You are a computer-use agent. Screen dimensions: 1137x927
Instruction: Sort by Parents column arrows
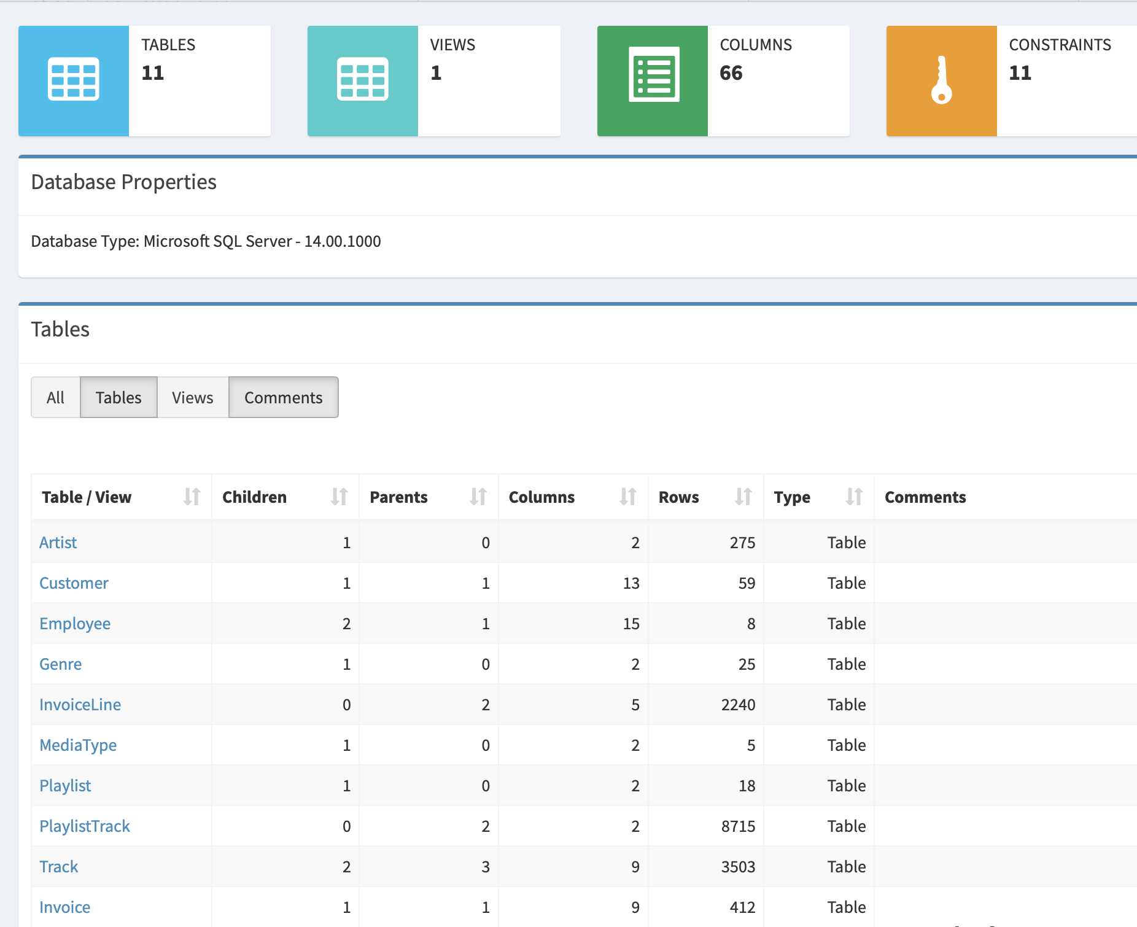tap(478, 497)
